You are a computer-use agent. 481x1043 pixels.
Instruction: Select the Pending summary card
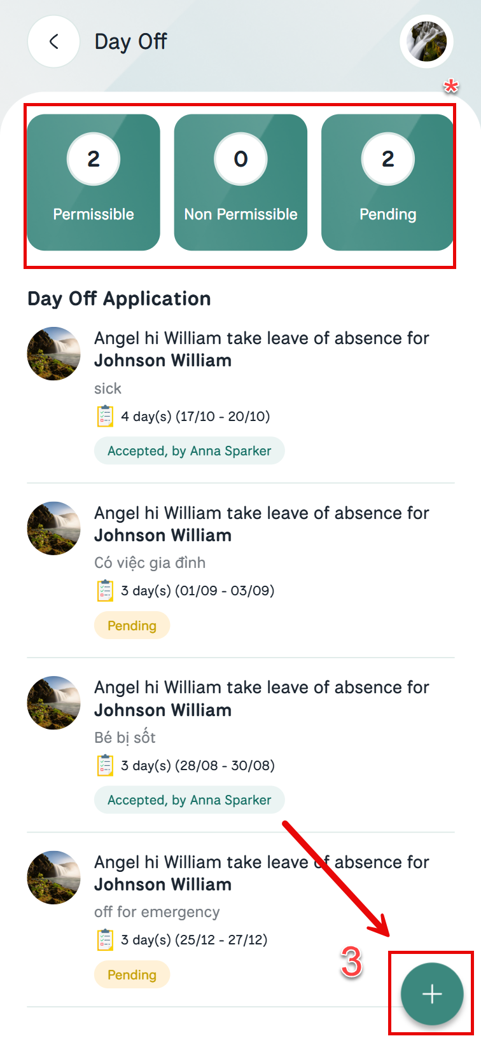387,183
